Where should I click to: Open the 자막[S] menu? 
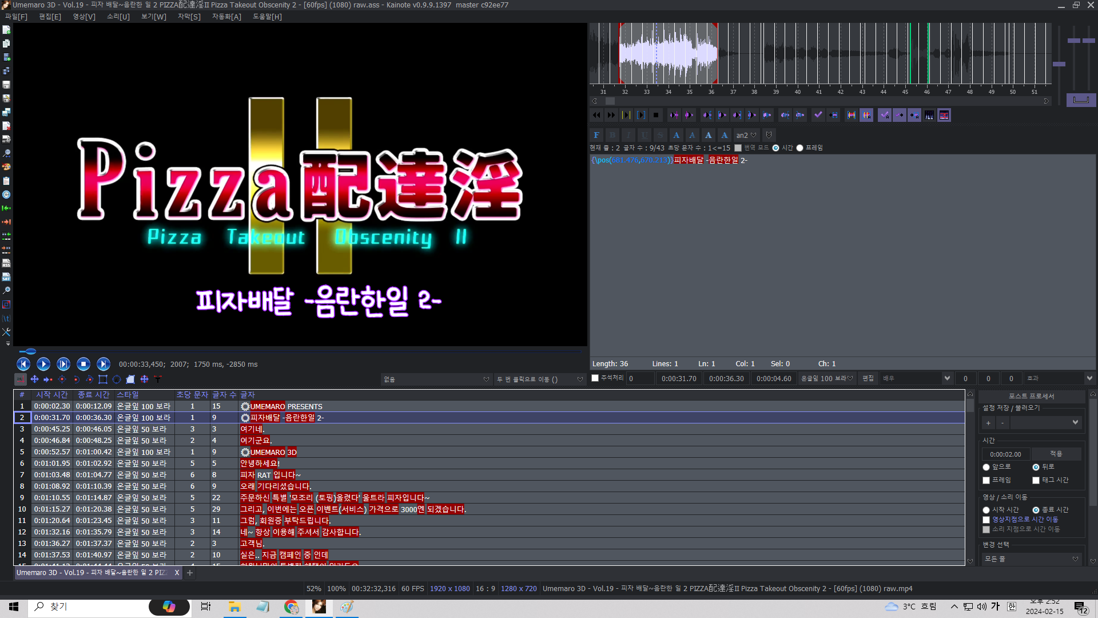point(189,17)
